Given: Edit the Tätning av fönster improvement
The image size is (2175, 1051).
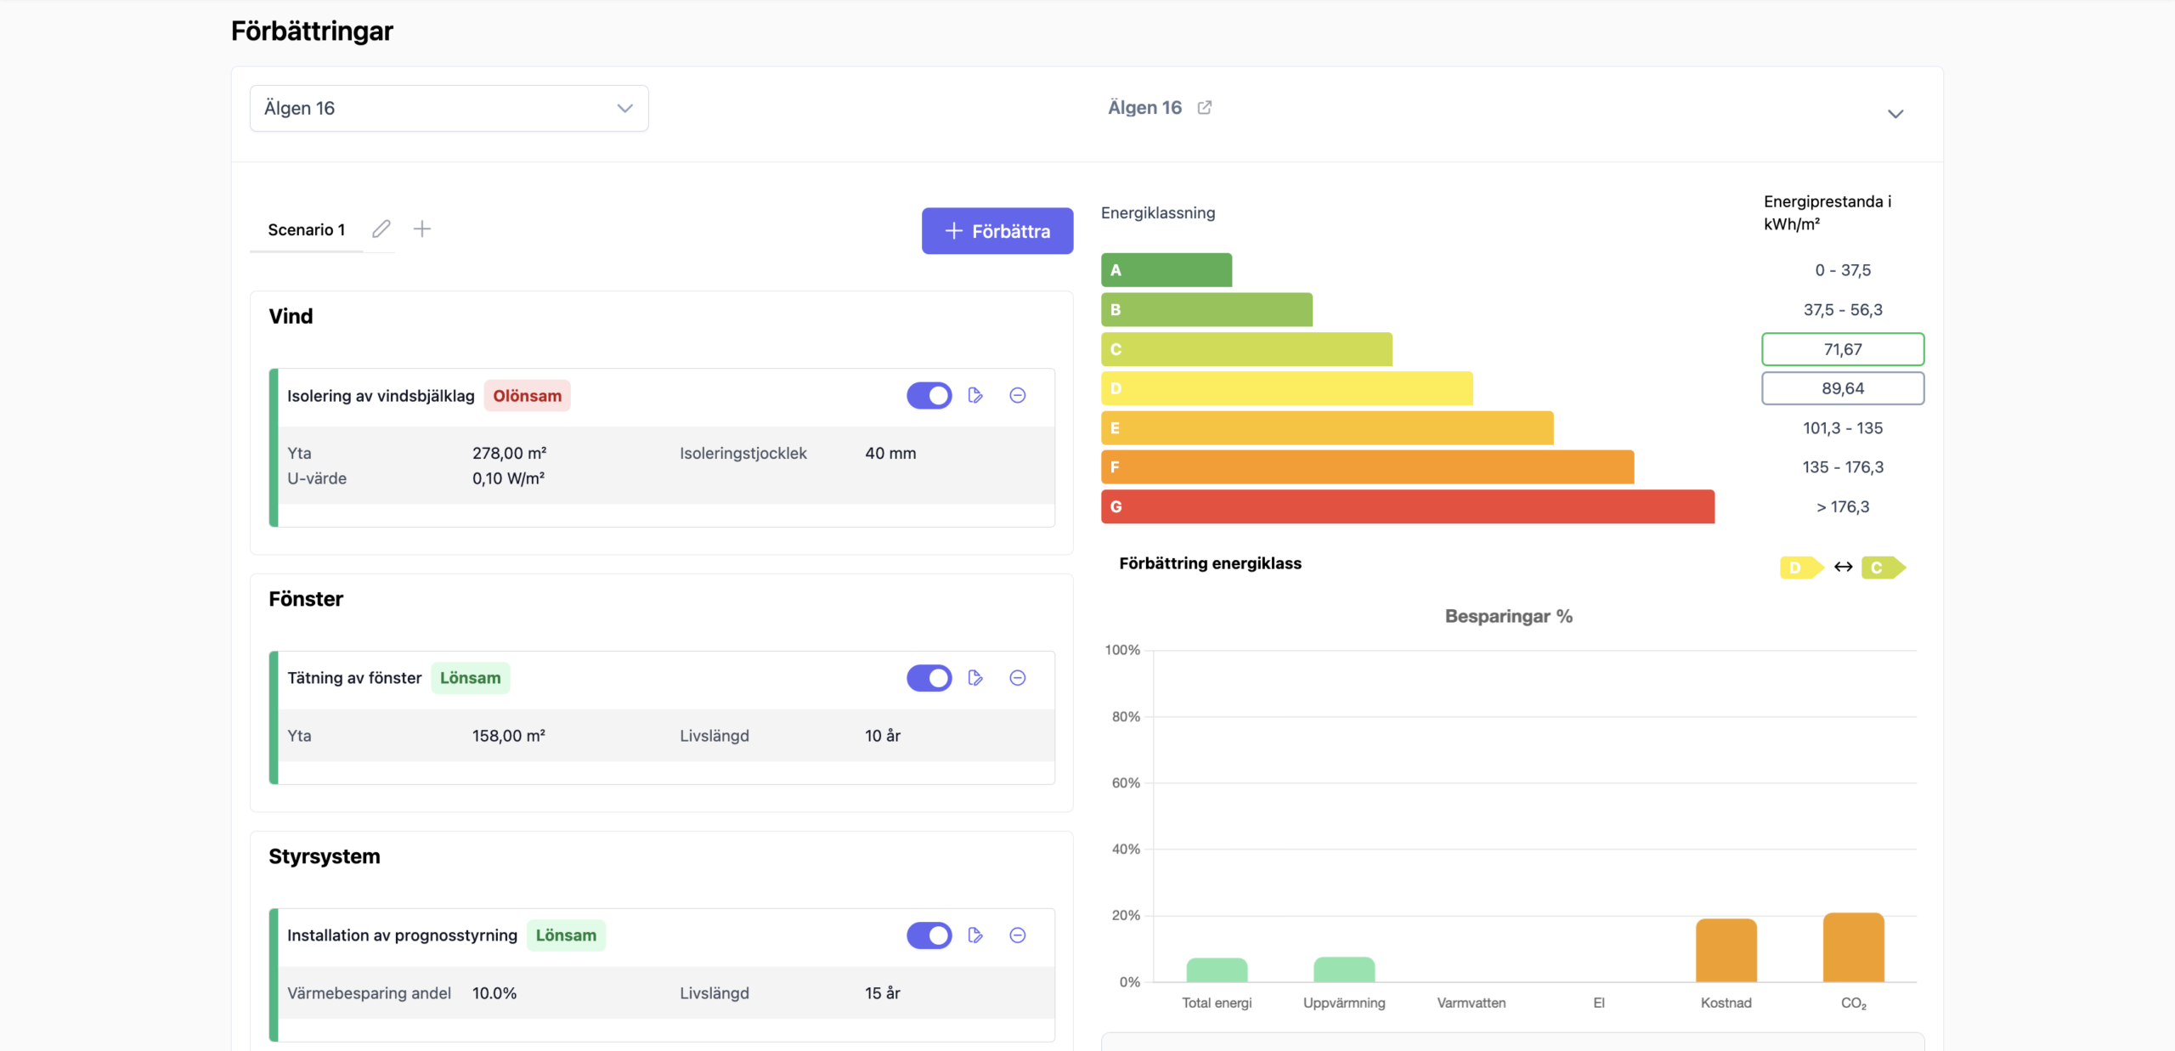Looking at the screenshot, I should pos(975,678).
